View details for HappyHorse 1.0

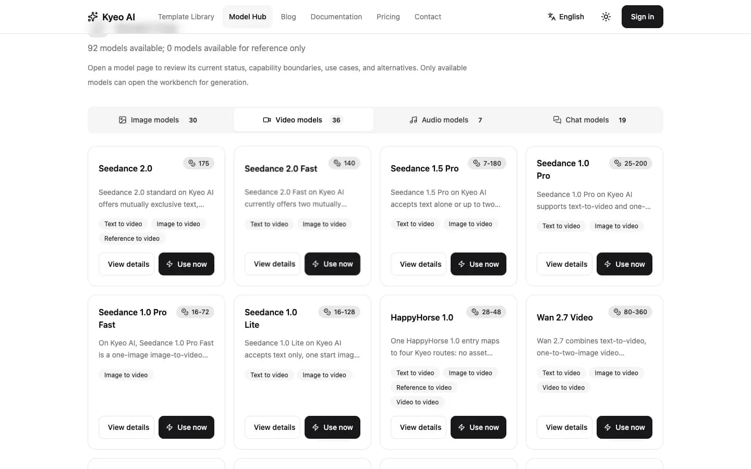418,427
